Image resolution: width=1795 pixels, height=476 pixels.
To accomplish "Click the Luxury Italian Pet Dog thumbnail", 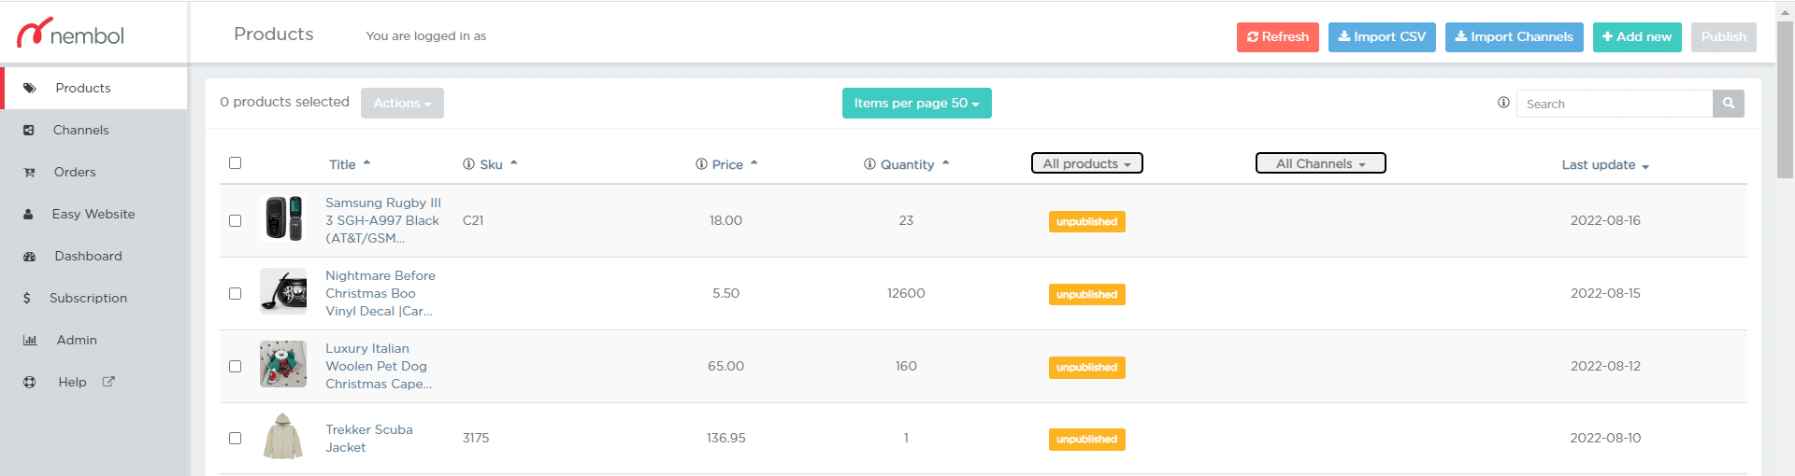I will pyautogui.click(x=283, y=365).
